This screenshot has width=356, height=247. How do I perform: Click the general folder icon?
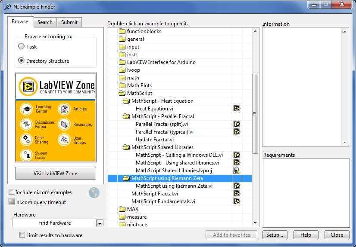coord(122,39)
